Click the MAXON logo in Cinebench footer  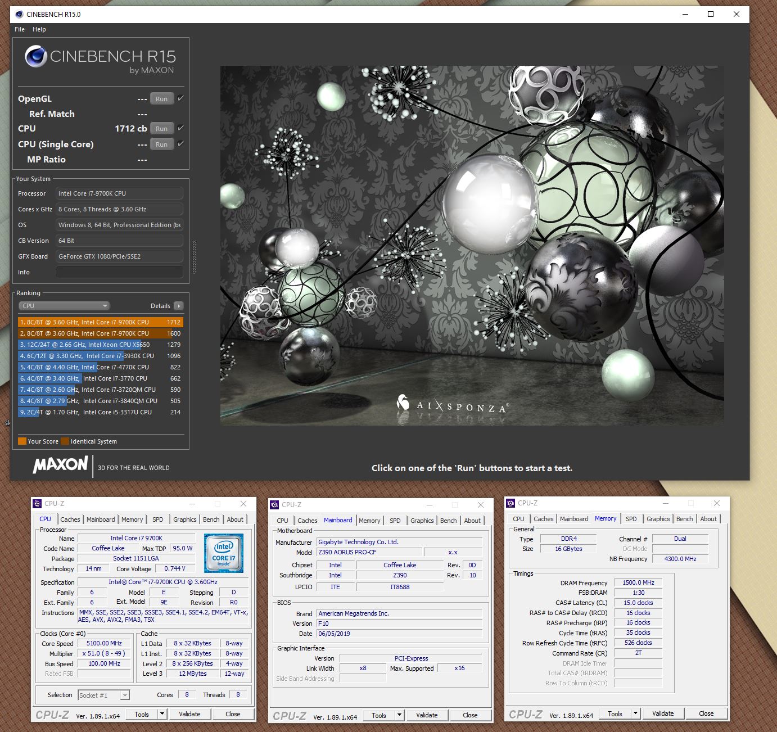(61, 465)
